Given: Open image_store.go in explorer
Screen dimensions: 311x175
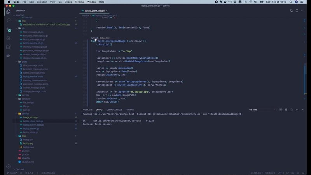Looking at the screenshot, I should [31, 117].
